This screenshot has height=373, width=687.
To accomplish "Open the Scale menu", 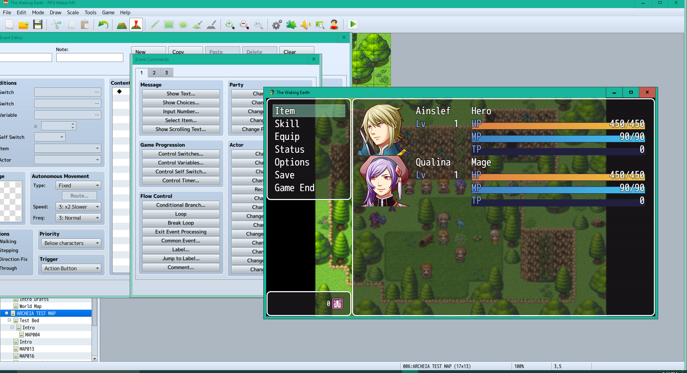I will click(x=73, y=12).
